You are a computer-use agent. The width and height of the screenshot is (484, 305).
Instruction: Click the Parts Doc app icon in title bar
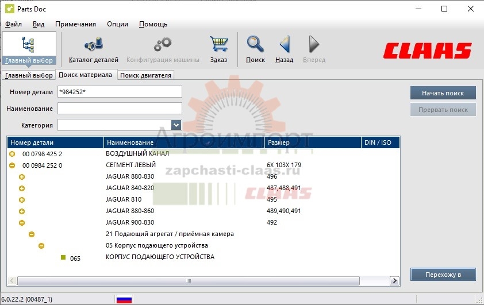coord(10,9)
